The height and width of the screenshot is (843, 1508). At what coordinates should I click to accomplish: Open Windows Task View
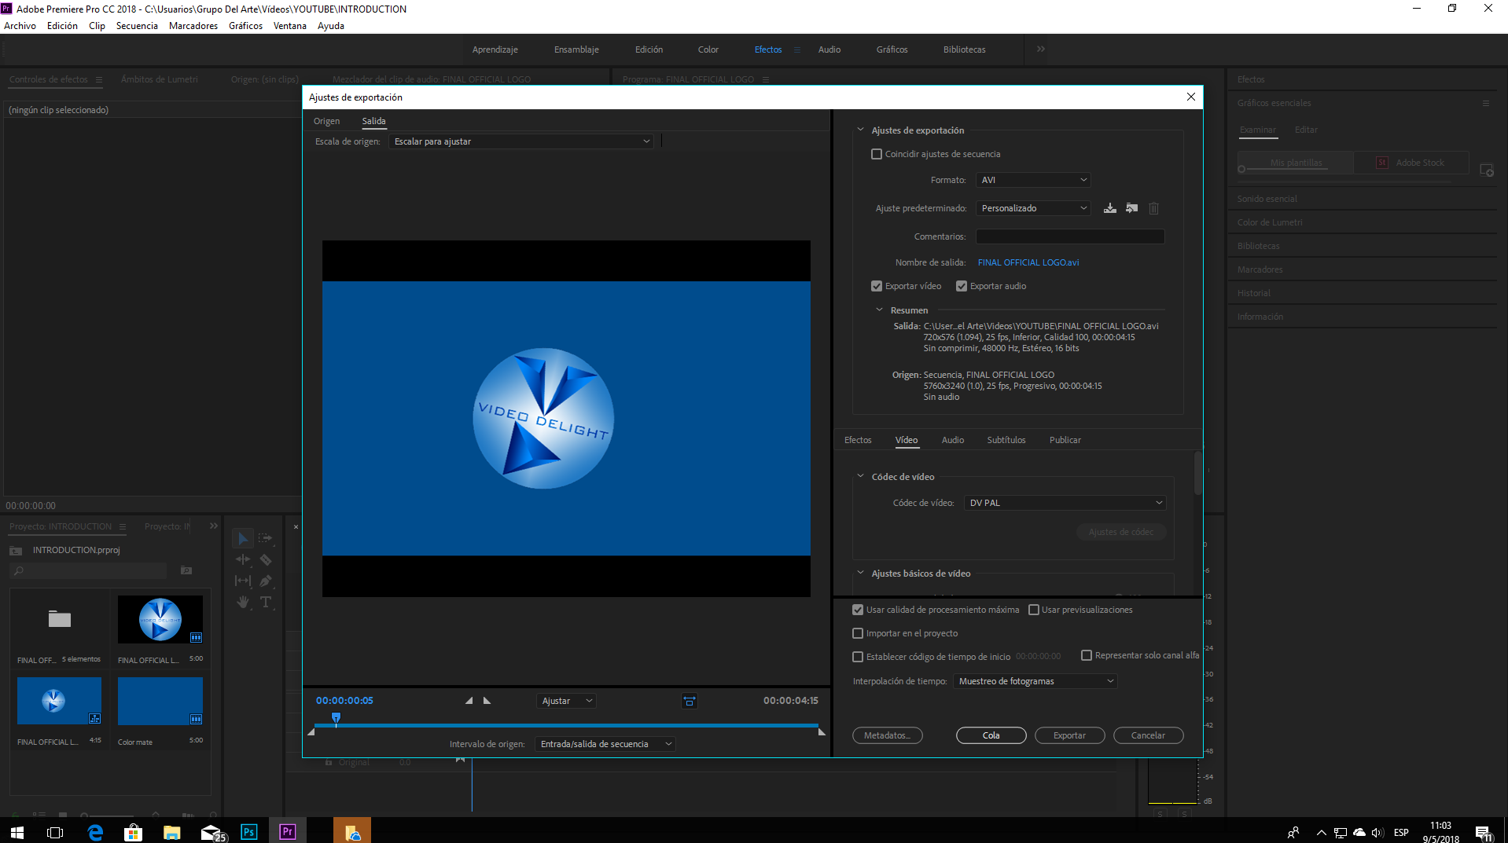[x=55, y=831]
